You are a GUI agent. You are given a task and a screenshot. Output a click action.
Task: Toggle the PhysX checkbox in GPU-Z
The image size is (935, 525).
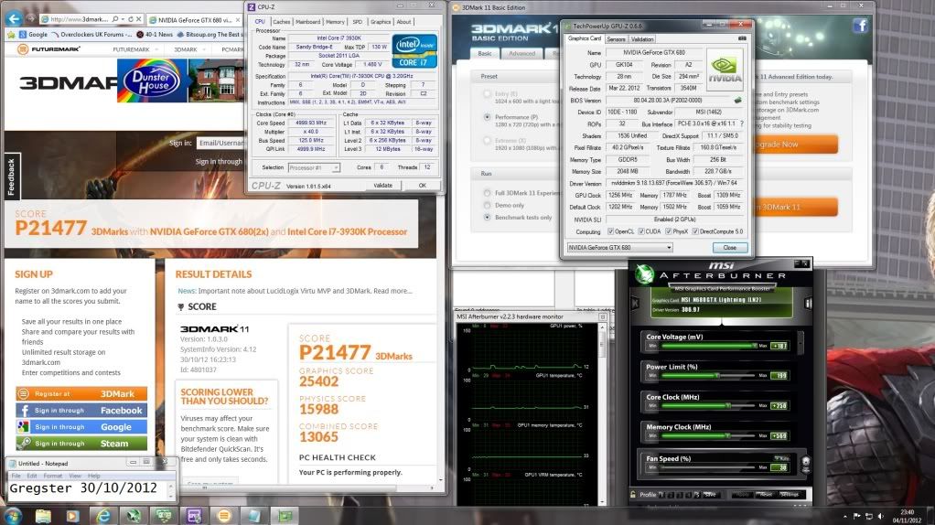coord(669,231)
